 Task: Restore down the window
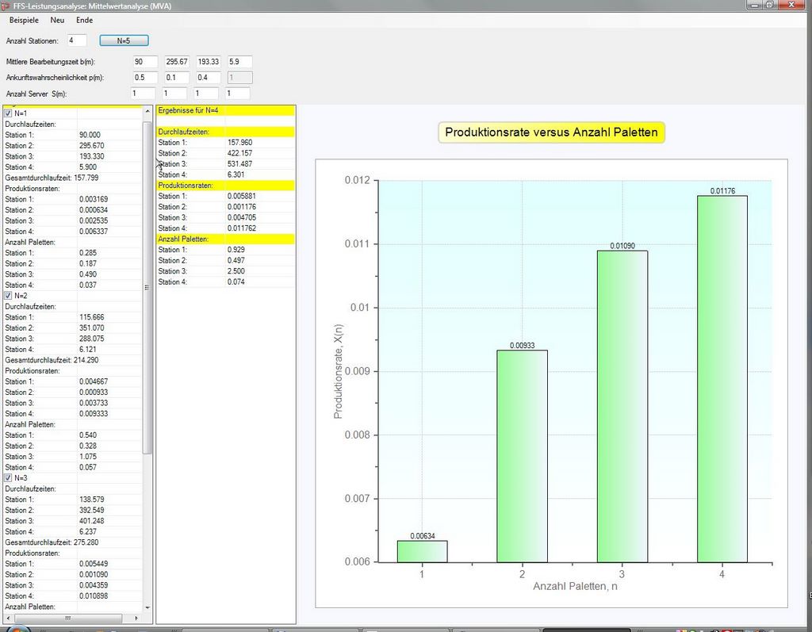(x=768, y=6)
